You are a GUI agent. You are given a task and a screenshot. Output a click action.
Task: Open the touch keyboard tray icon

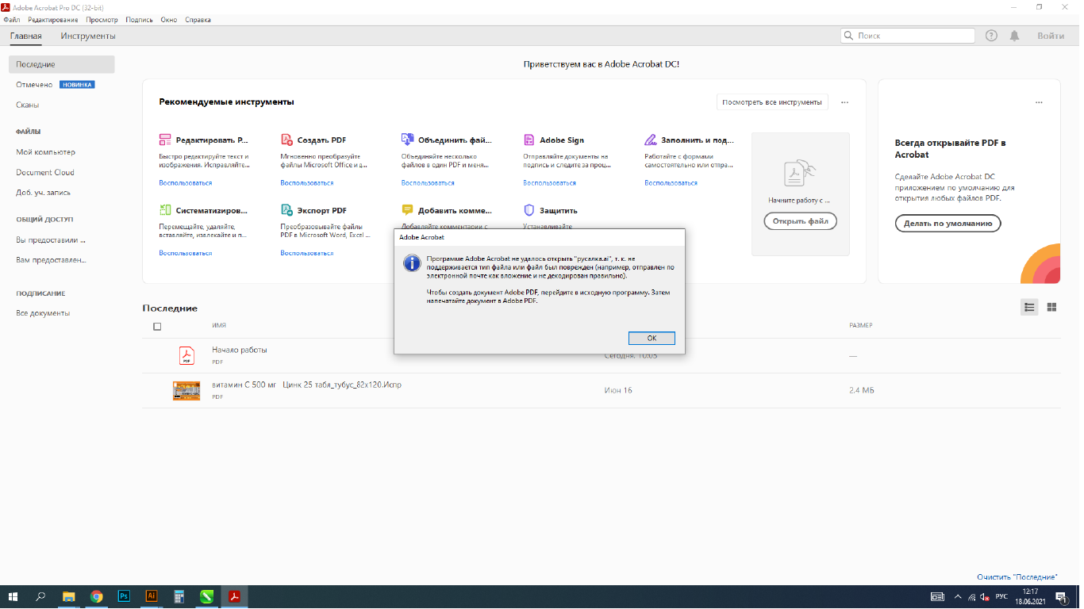pyautogui.click(x=937, y=596)
